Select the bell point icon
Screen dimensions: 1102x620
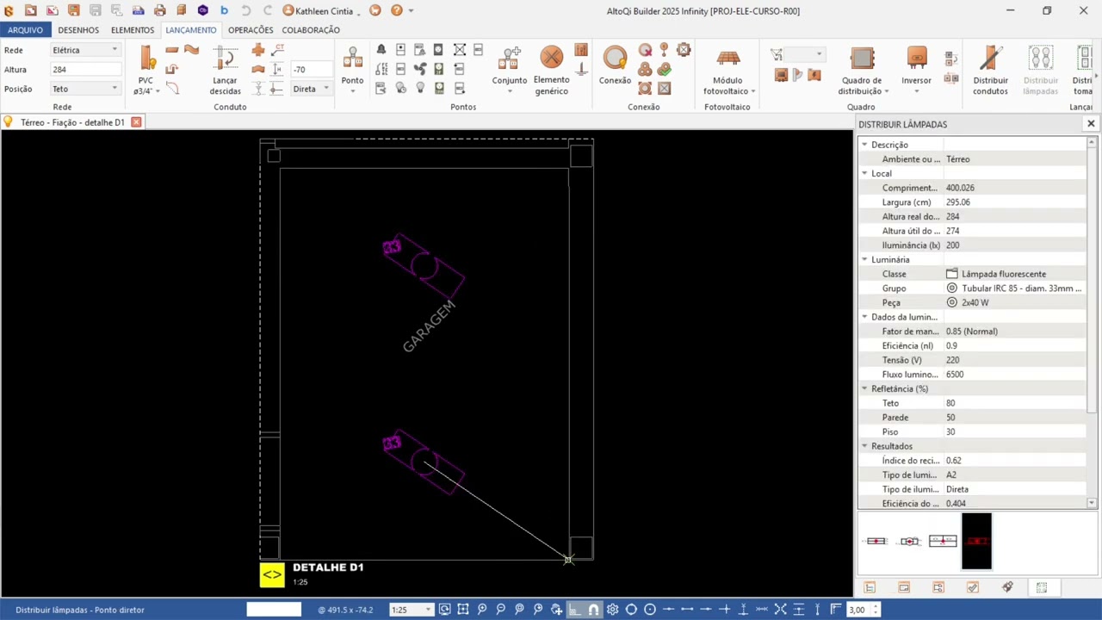(x=381, y=50)
